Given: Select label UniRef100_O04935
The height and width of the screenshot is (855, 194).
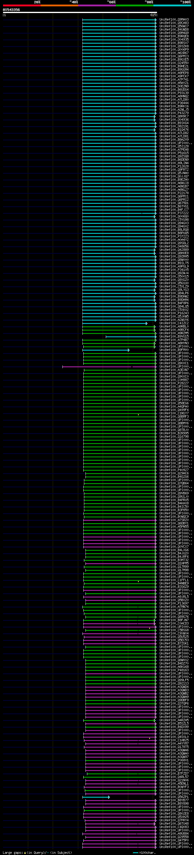Looking at the screenshot, I should tap(174, 39).
